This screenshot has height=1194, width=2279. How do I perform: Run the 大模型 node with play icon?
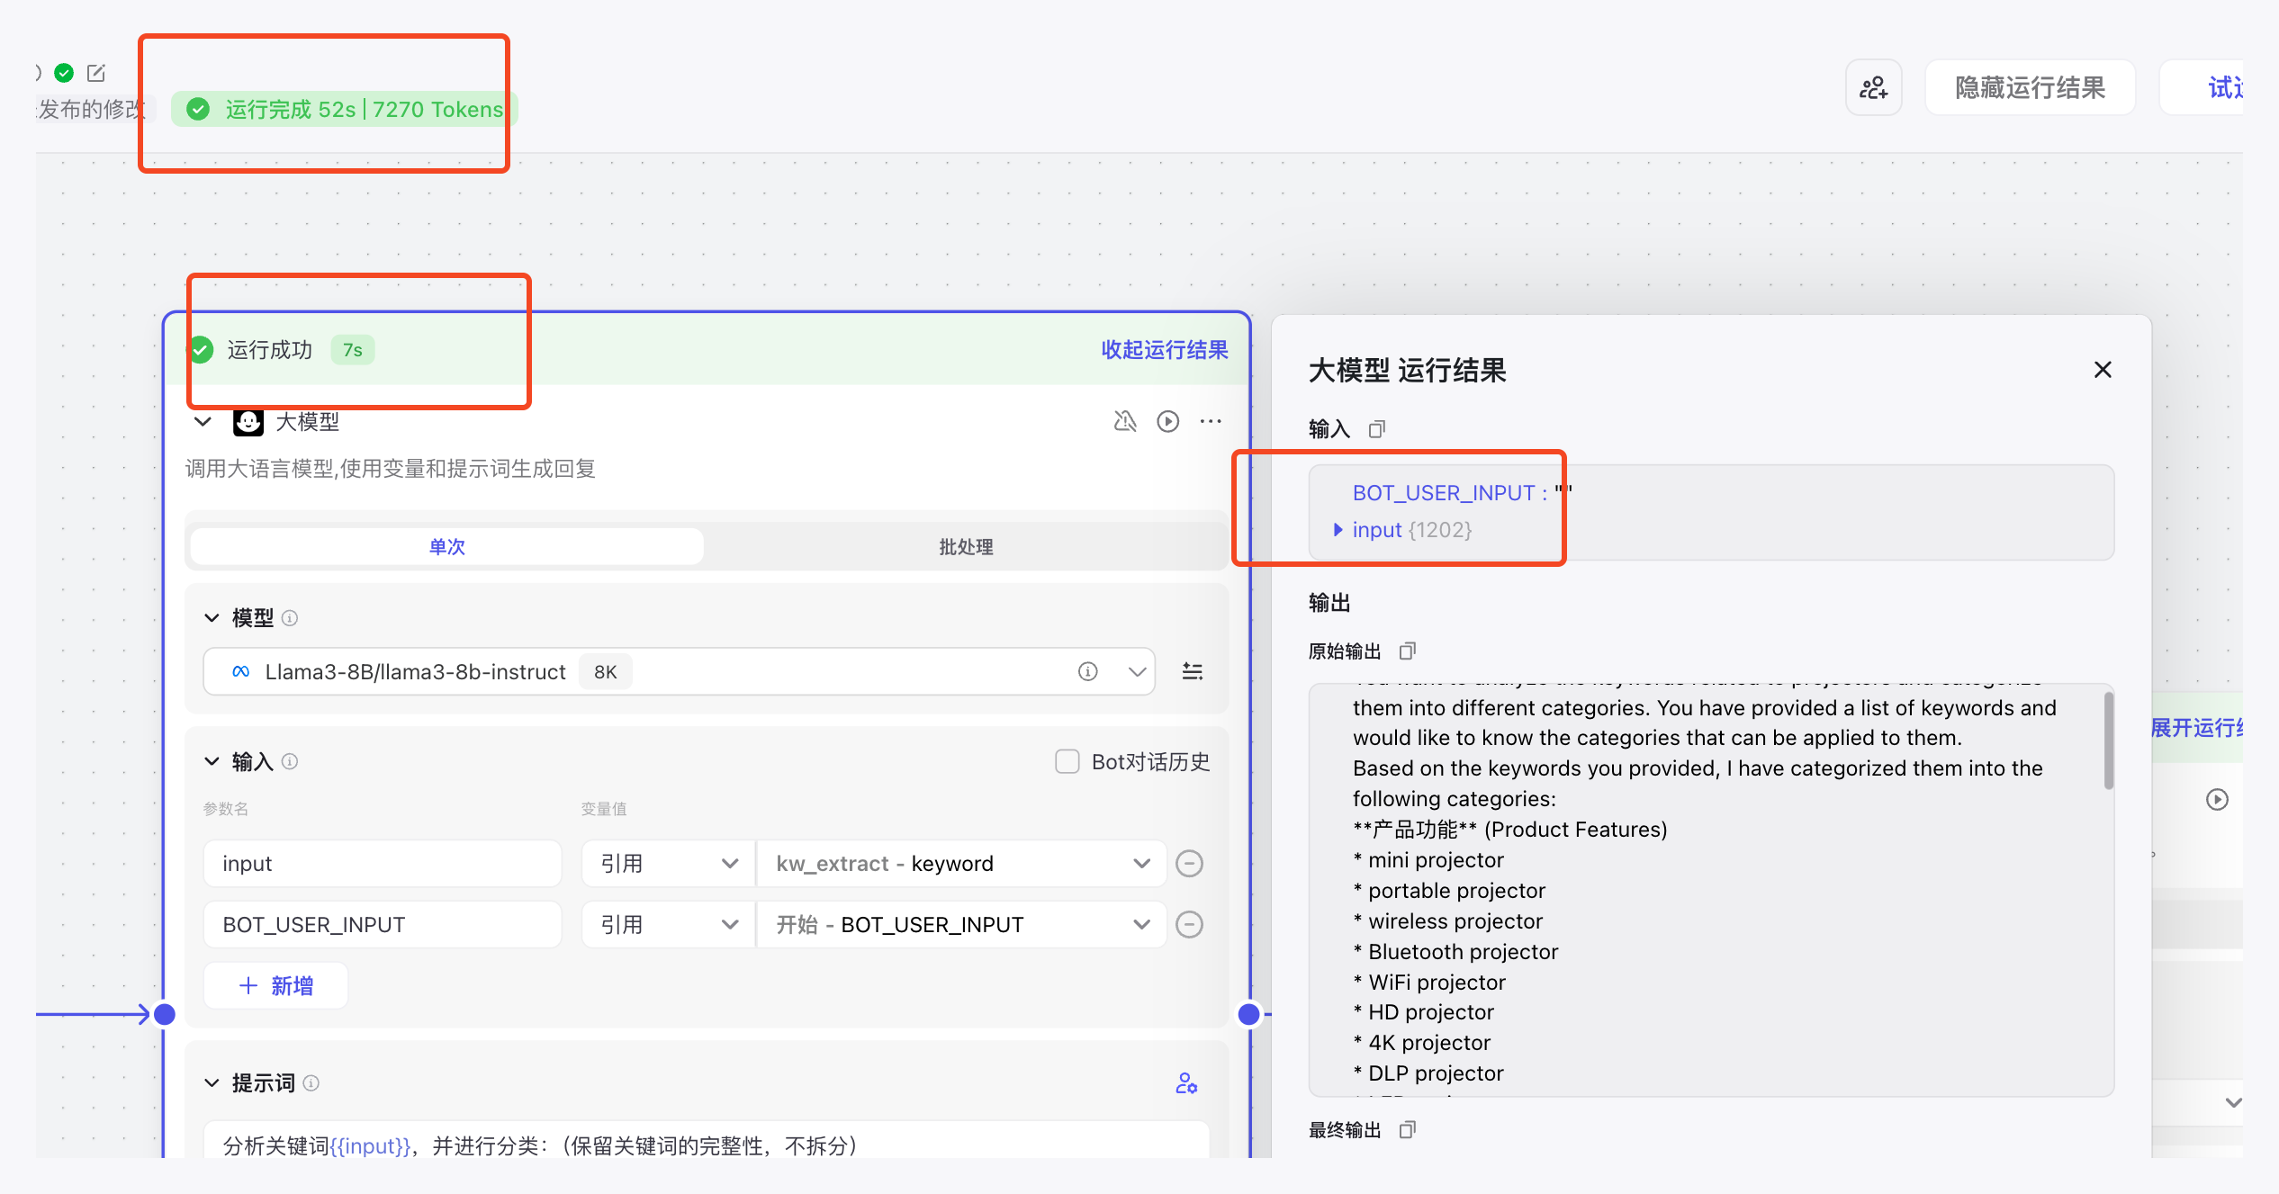1168,421
